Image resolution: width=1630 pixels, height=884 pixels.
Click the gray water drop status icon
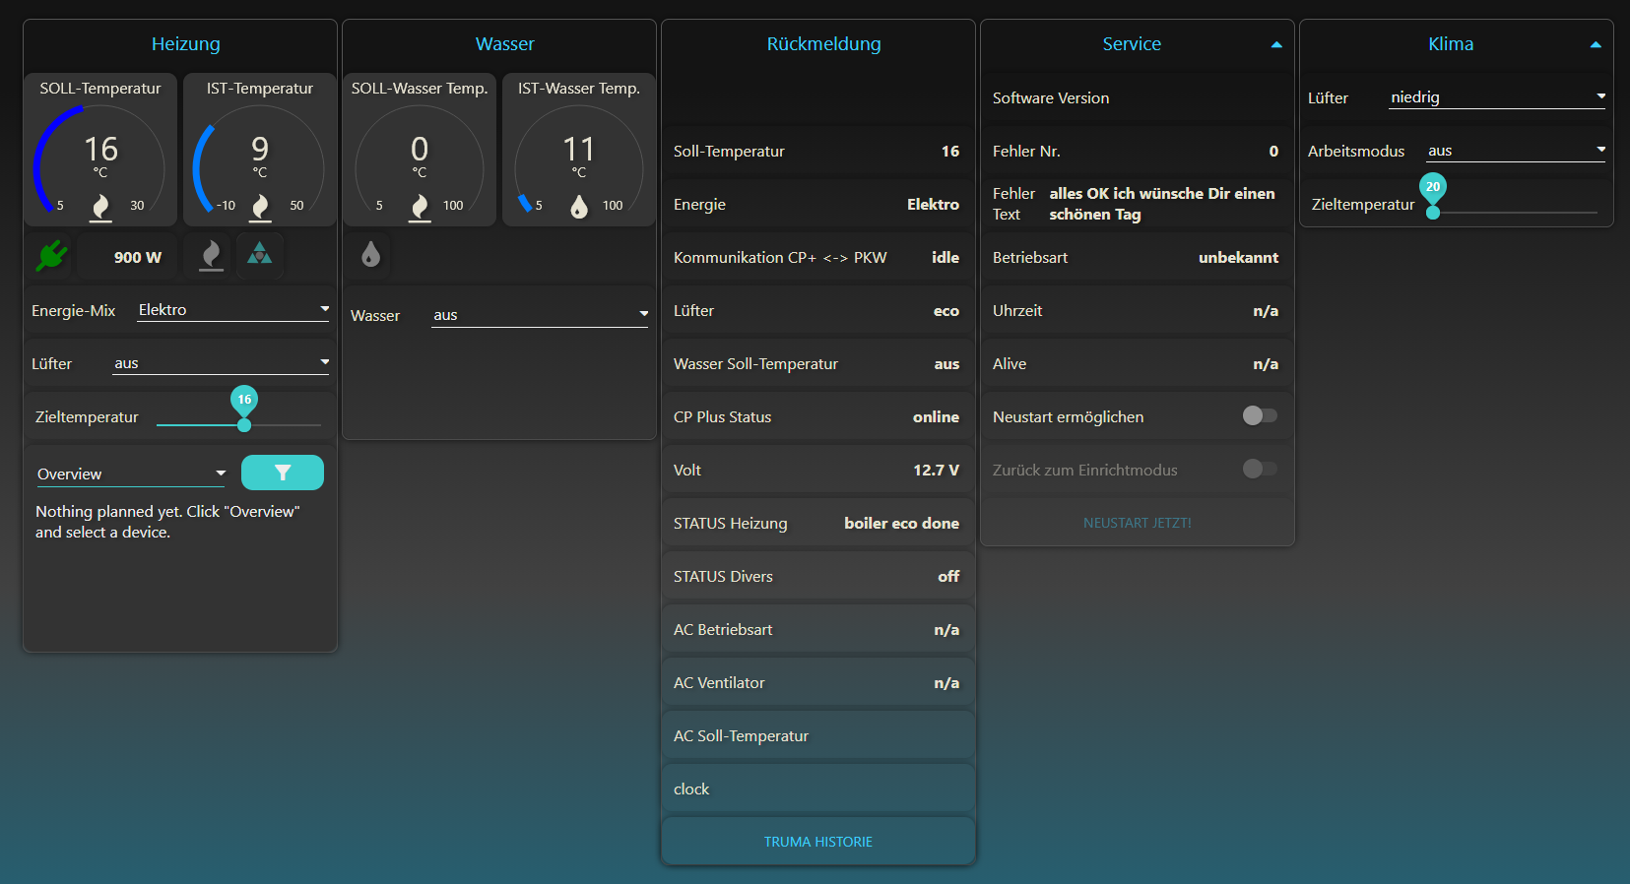coord(370,255)
